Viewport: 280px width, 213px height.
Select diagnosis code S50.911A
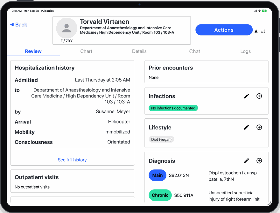(184, 195)
